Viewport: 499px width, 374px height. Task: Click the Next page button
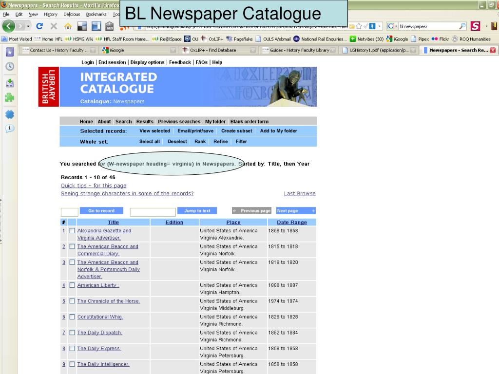coord(295,211)
